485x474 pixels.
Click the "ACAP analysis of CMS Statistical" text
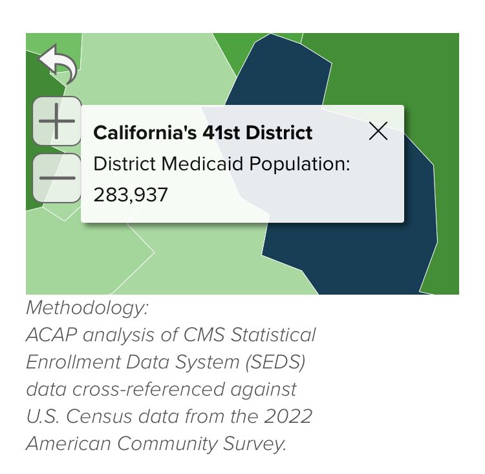pyautogui.click(x=171, y=335)
